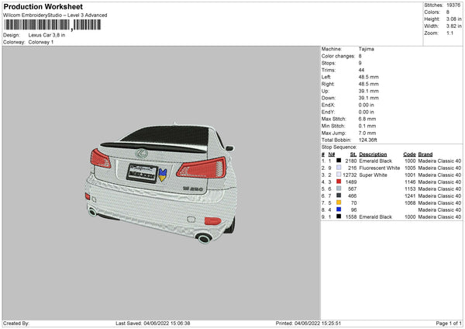
Task: Click the 'Color changes:' label
Action: 338,56
